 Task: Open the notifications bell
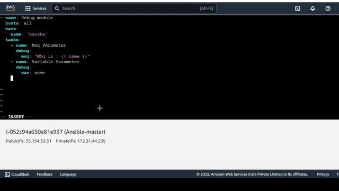pos(313,8)
